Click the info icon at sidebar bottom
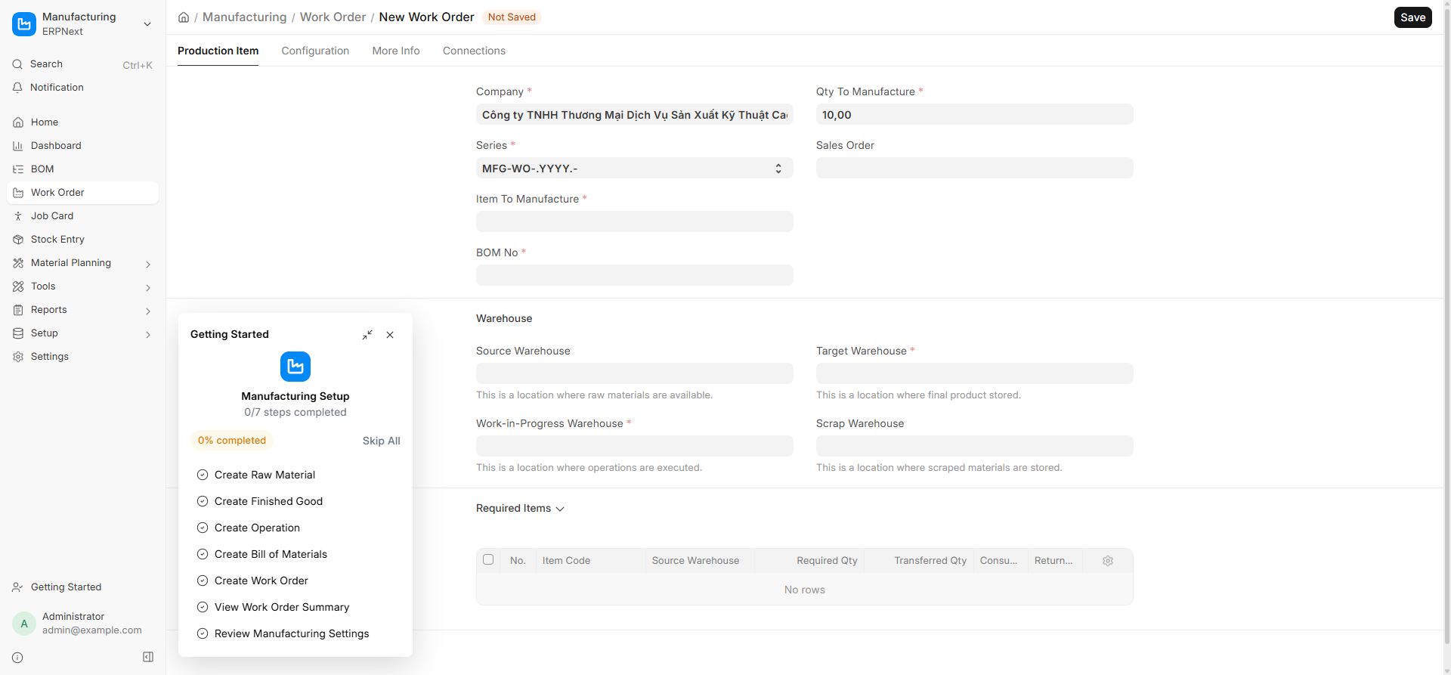This screenshot has width=1451, height=675. tap(17, 658)
